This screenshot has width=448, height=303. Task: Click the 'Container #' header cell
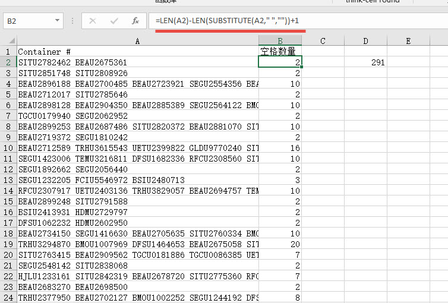point(138,52)
